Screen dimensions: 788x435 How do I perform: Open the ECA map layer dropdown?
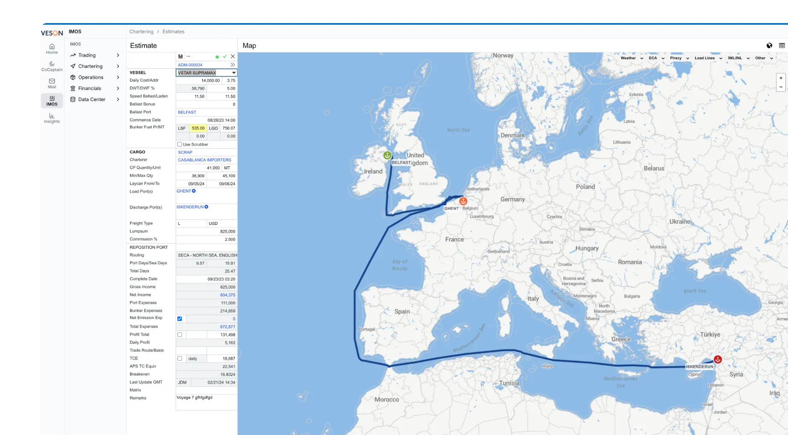(657, 58)
